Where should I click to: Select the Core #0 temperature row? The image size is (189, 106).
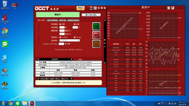click(x=126, y=59)
